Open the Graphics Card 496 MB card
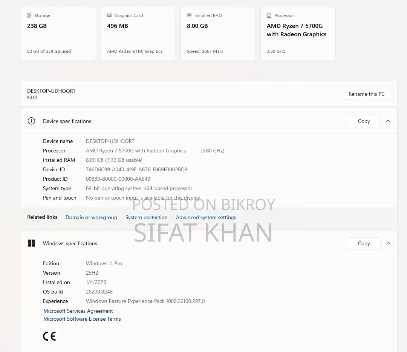407x352 pixels. click(138, 34)
